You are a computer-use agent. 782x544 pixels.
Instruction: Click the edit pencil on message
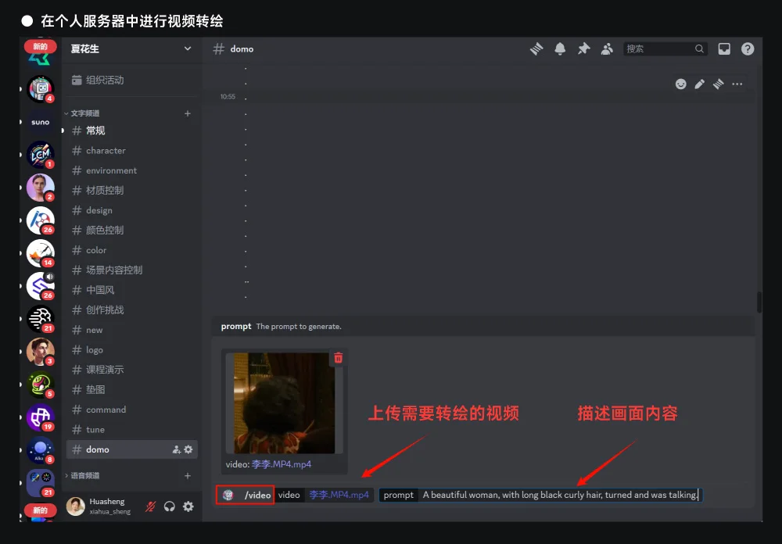click(700, 84)
